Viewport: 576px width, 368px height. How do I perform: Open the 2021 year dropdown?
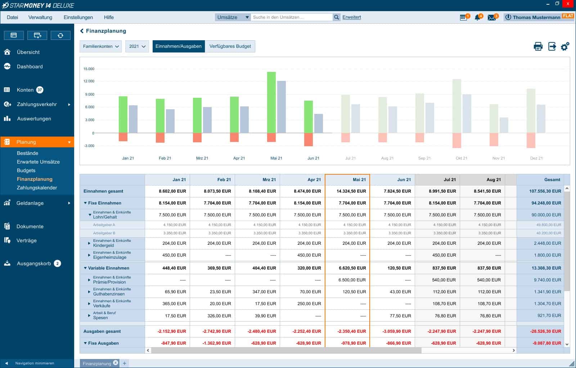click(x=137, y=46)
